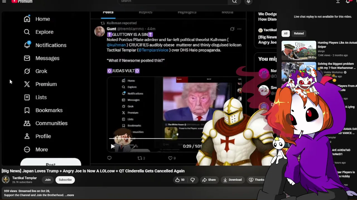Viewport: 357px width, 200px height.
Task: Click the More circle icon
Action: coord(27,149)
